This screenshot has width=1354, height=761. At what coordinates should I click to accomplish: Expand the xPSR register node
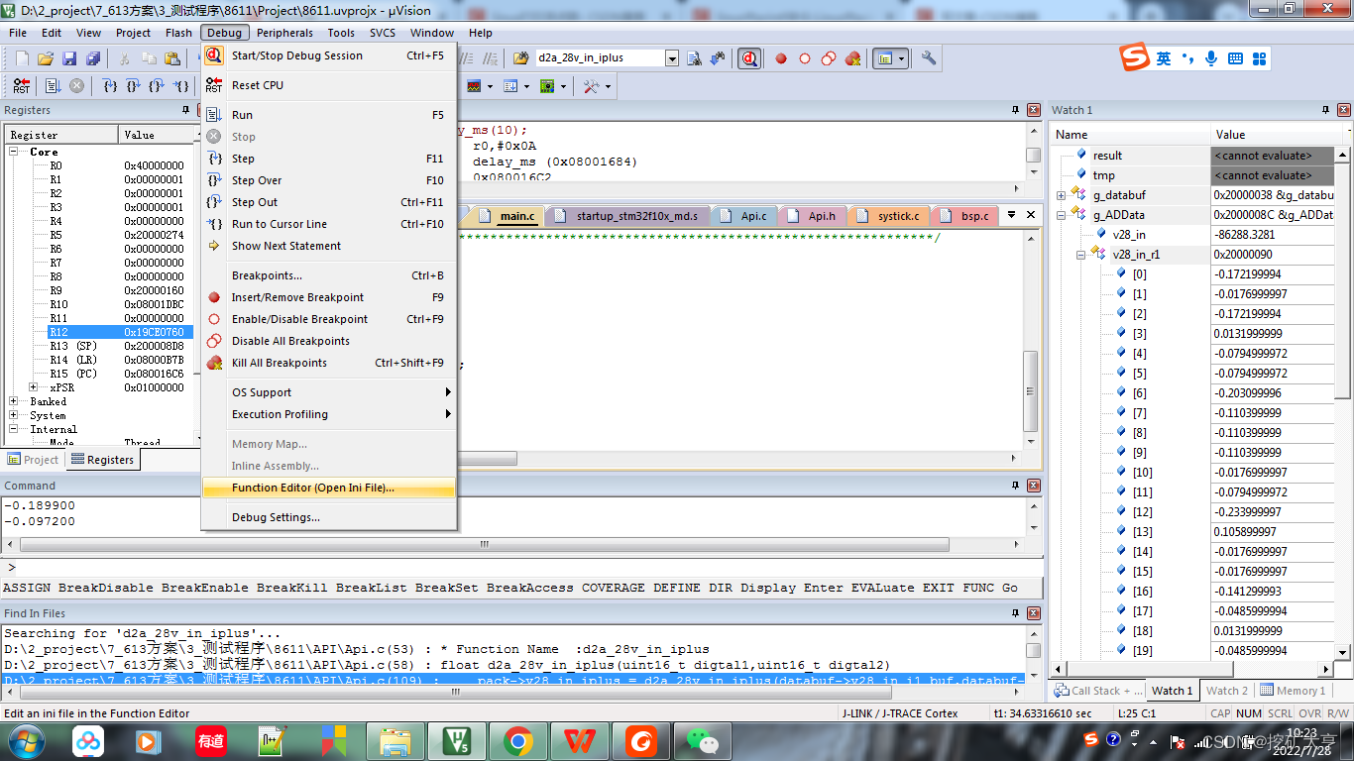click(x=34, y=387)
